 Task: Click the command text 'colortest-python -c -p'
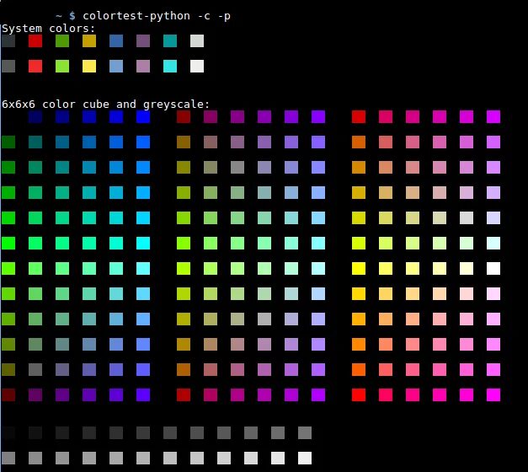click(157, 16)
